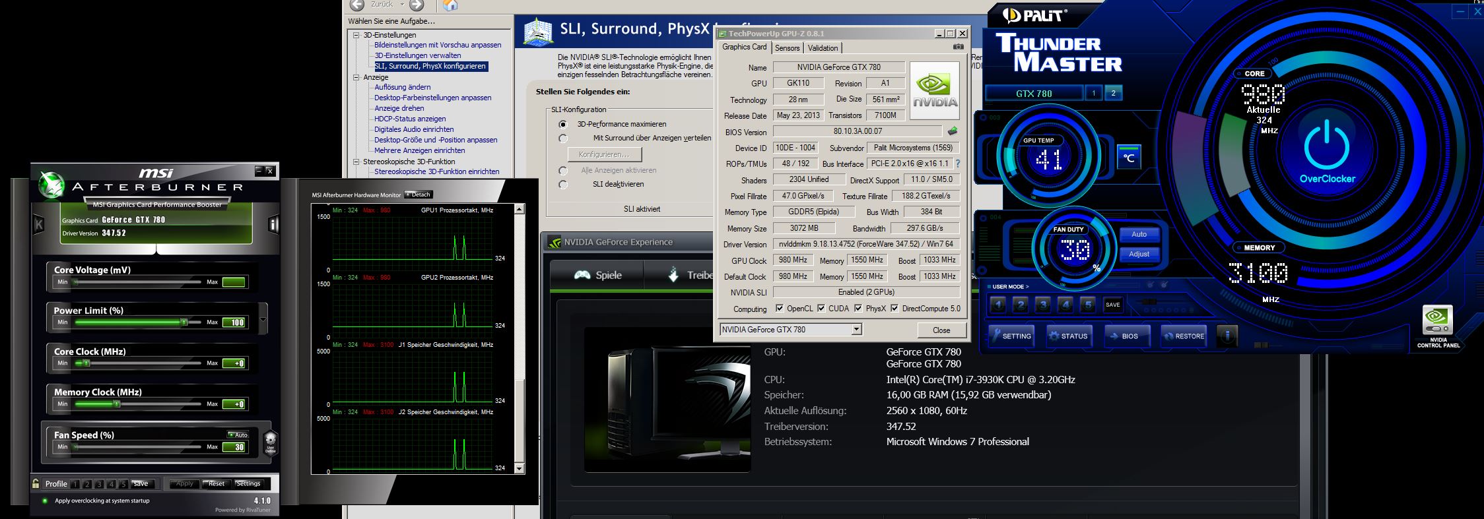Switch to GPU 1 in Thunder Master
1484x519 pixels.
click(1094, 93)
